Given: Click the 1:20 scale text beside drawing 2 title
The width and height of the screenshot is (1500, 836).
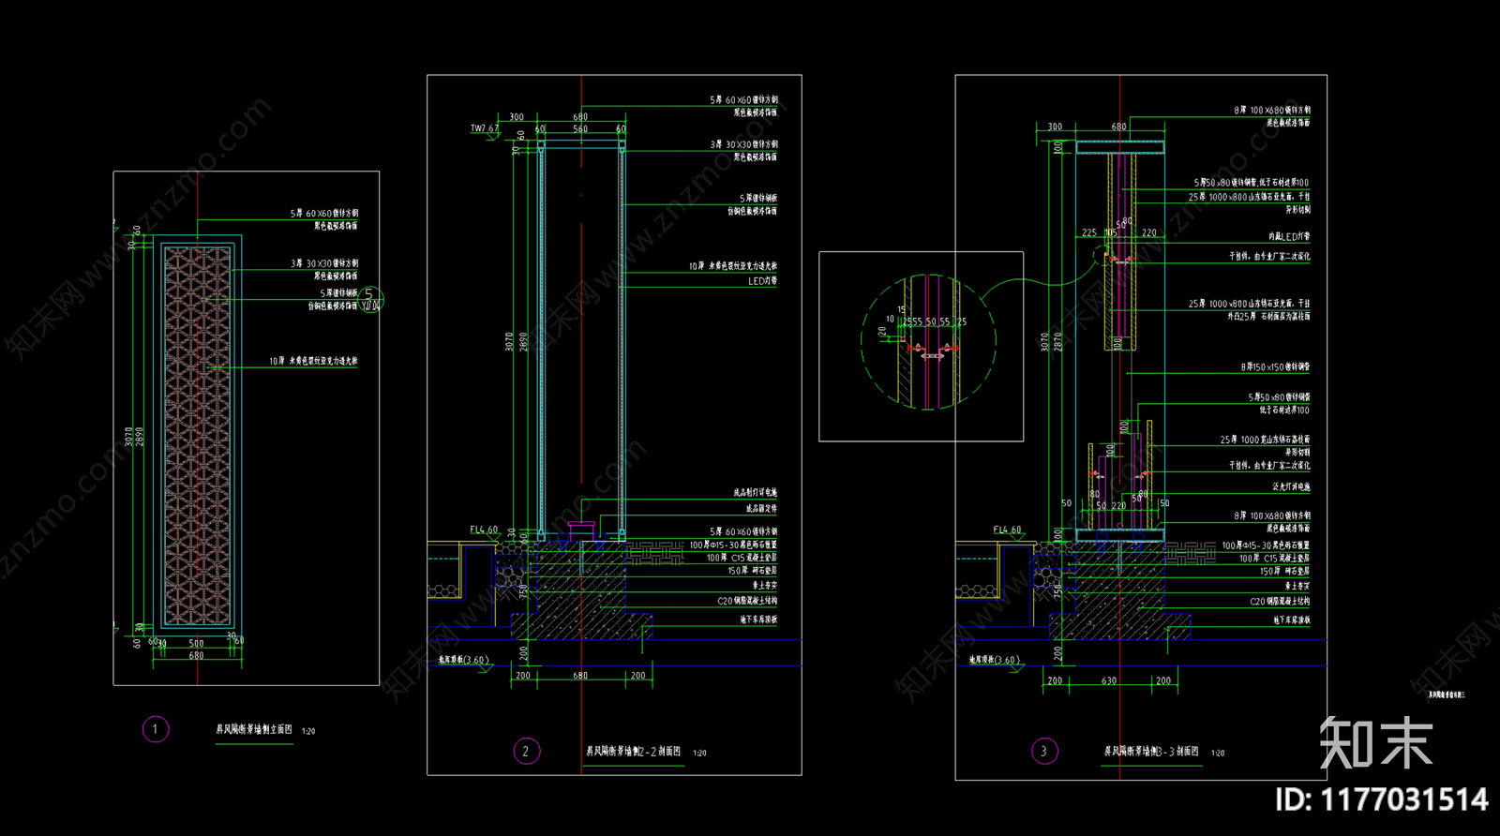Looking at the screenshot, I should pos(699,753).
